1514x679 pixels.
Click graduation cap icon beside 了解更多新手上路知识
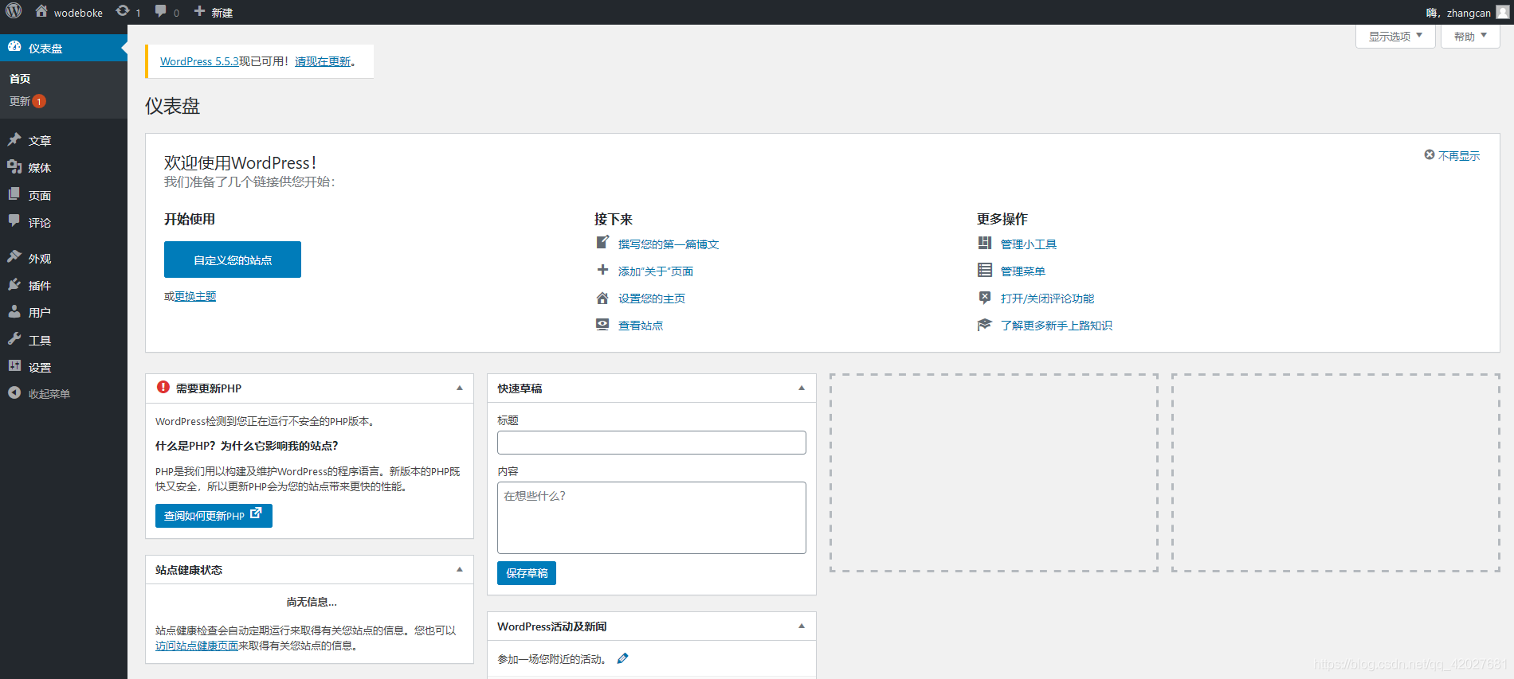985,325
